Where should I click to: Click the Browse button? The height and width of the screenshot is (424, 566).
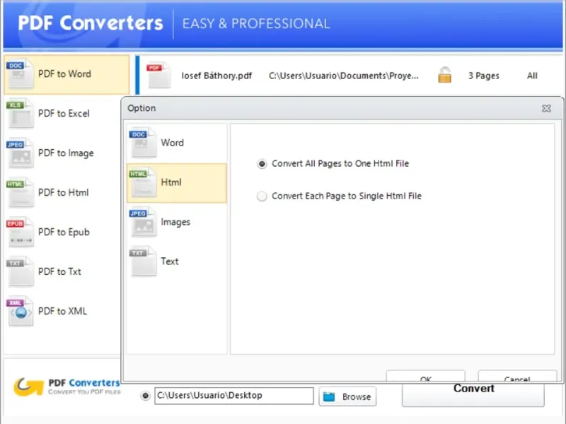(347, 396)
